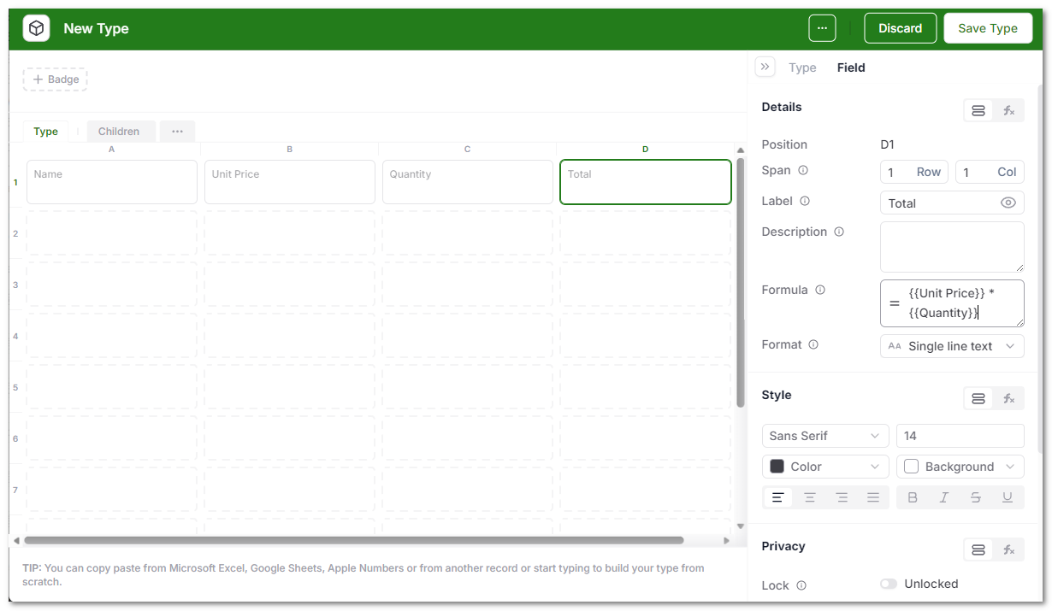Save the new type
Screen dimensions: 1052x611
pyautogui.click(x=988, y=27)
